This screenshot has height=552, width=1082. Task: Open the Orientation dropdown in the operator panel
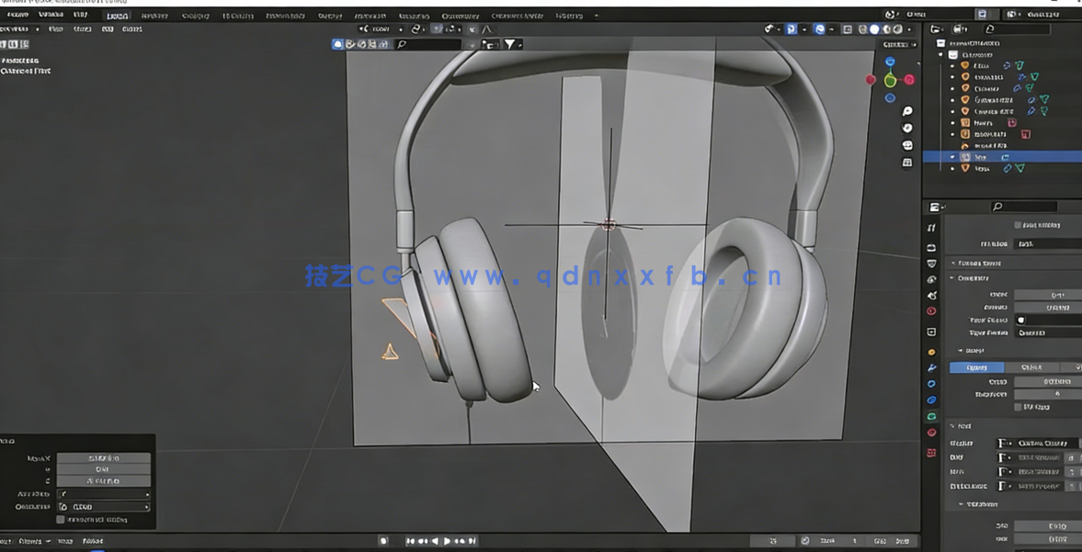[x=102, y=507]
